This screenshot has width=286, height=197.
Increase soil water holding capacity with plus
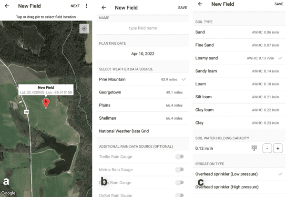(x=278, y=148)
